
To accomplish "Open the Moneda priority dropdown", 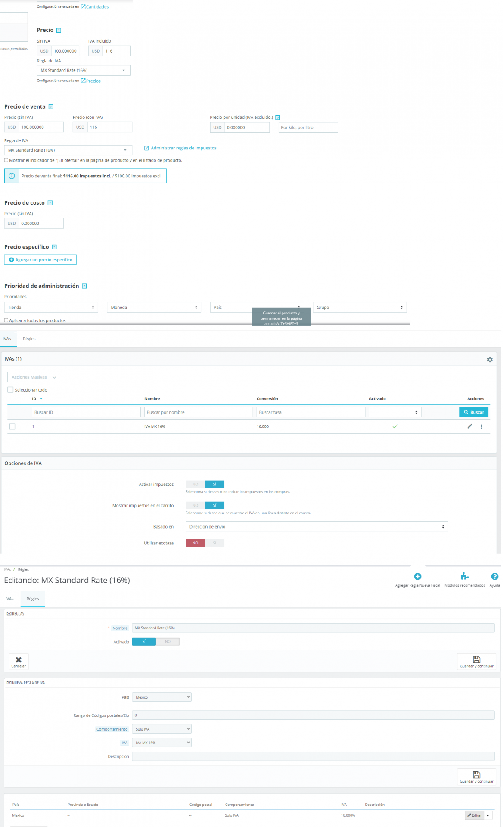I will click(x=154, y=307).
